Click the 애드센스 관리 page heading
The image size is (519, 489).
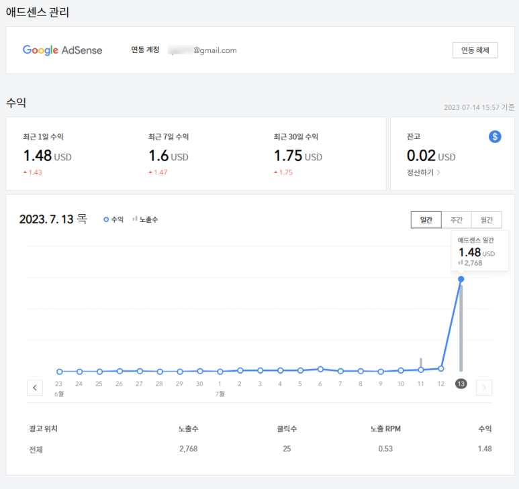tap(38, 12)
